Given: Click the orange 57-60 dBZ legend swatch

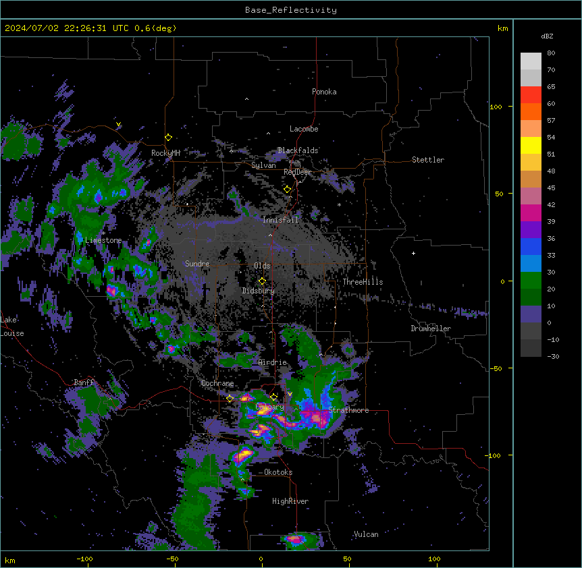Looking at the screenshot, I should click(531, 111).
